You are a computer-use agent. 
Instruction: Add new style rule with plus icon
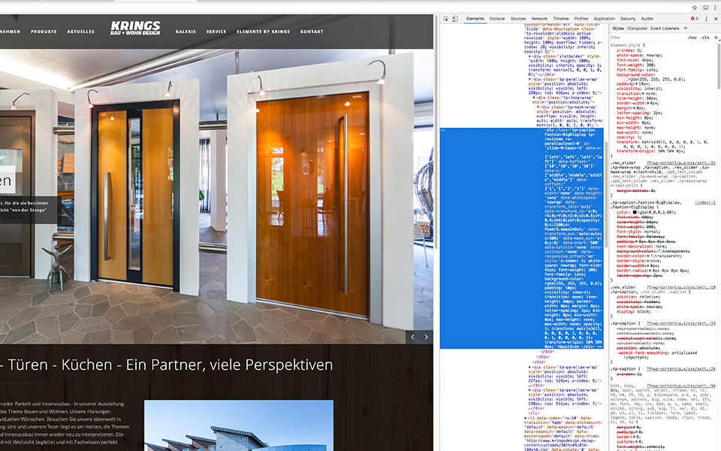[716, 38]
